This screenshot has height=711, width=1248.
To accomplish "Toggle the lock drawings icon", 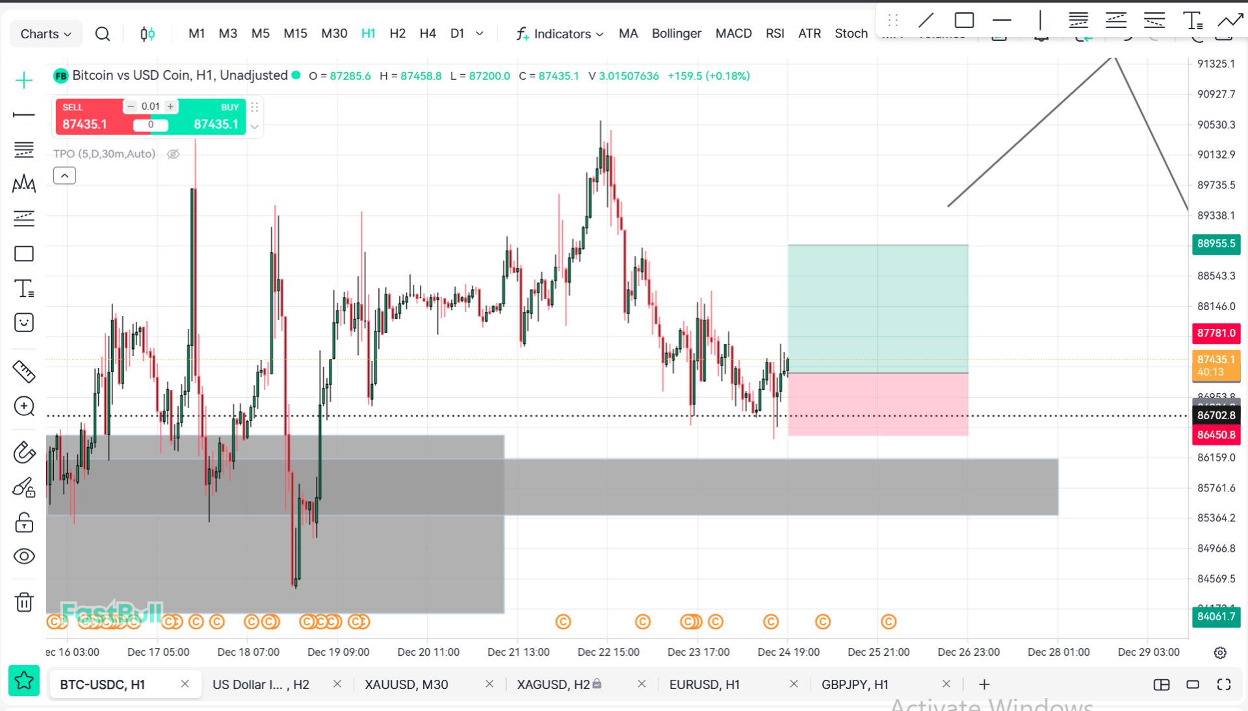I will (x=24, y=523).
